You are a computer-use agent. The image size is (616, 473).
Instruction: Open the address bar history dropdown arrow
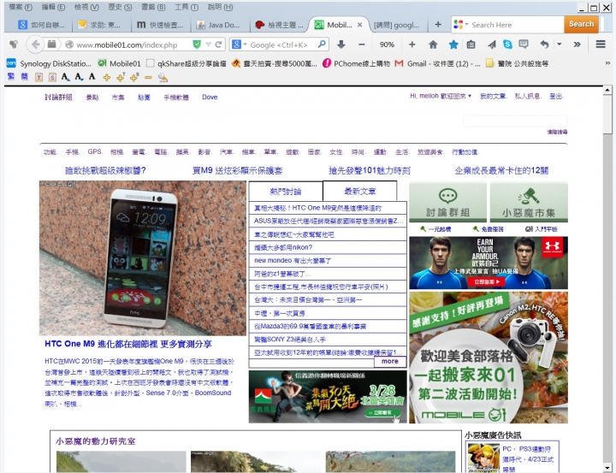(x=209, y=44)
